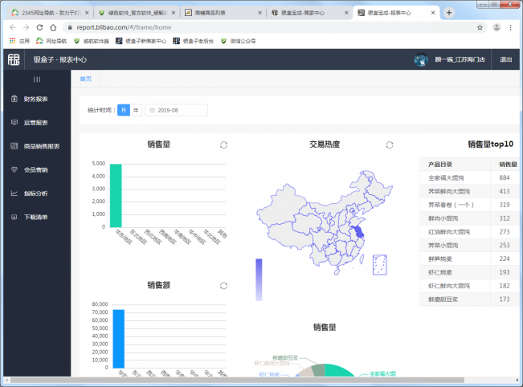Click the 财务报表 sidebar icon

click(x=14, y=99)
